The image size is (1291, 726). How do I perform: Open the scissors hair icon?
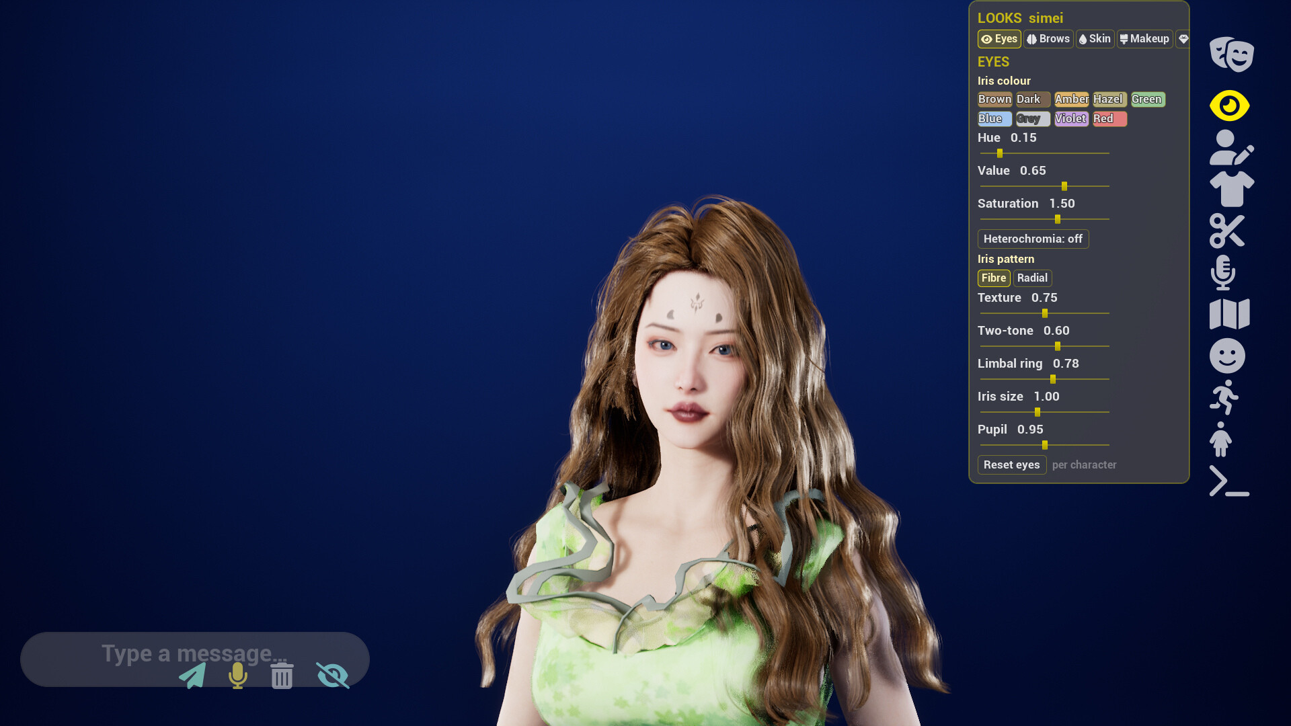1227,231
